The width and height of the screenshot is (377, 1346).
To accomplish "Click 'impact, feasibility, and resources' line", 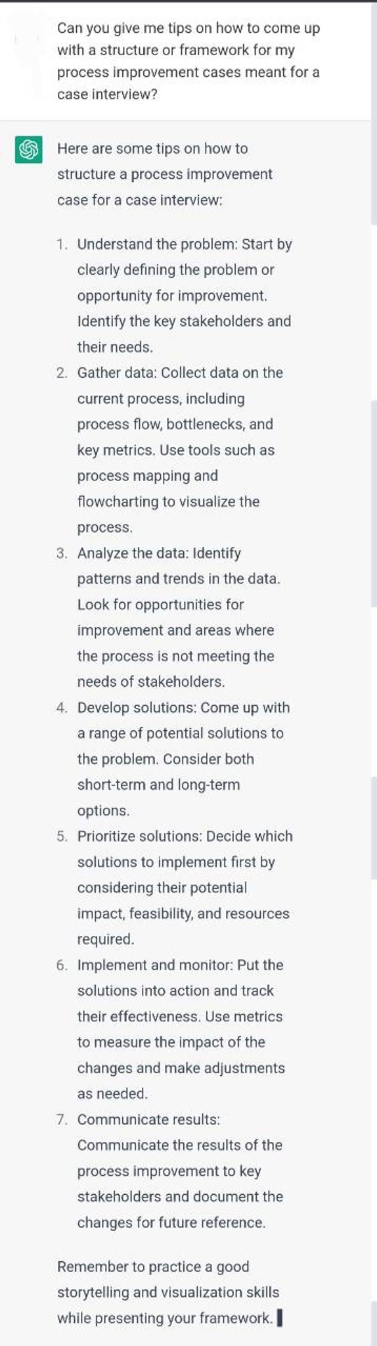I will tap(183, 914).
